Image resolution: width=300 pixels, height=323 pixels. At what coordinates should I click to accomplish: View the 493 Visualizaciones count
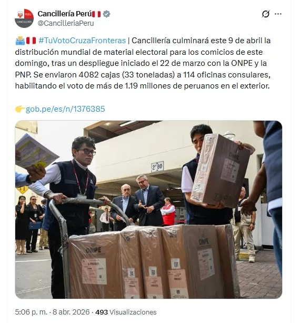pyautogui.click(x=126, y=312)
